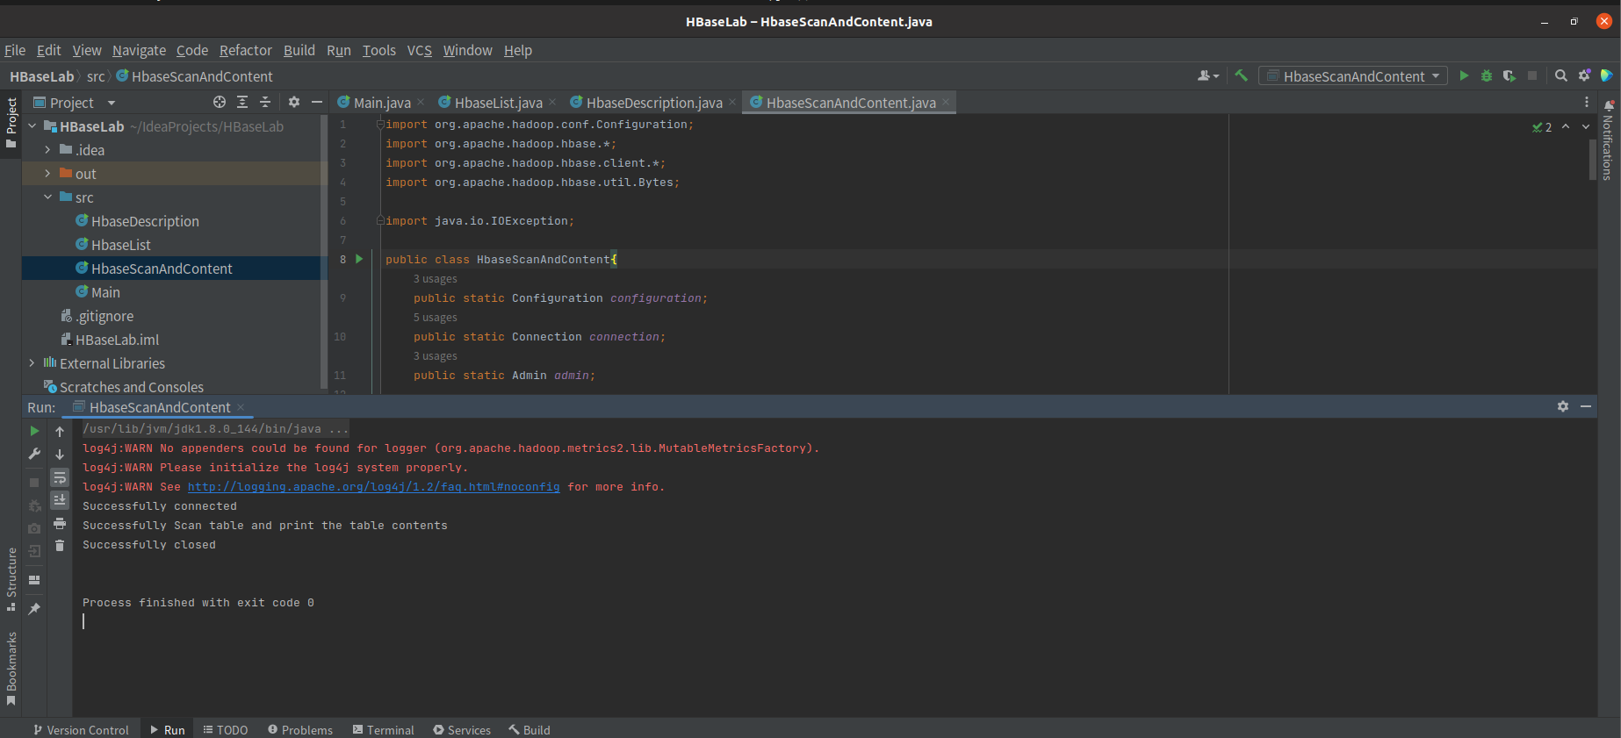This screenshot has width=1621, height=738.
Task: Open IDE settings gear in top toolbar
Action: coord(1584,75)
